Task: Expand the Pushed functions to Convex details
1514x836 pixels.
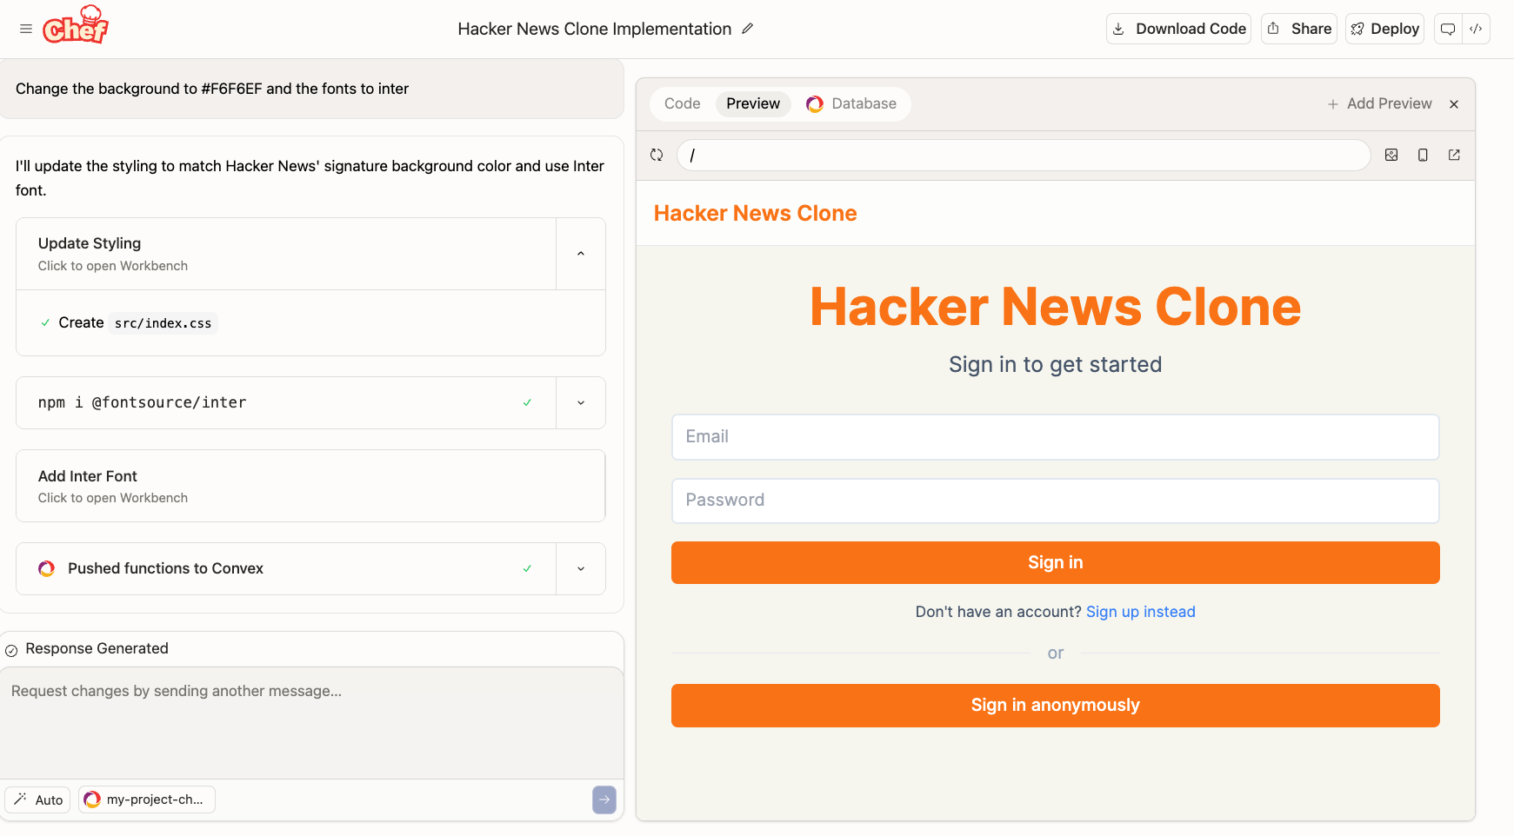Action: [x=581, y=568]
